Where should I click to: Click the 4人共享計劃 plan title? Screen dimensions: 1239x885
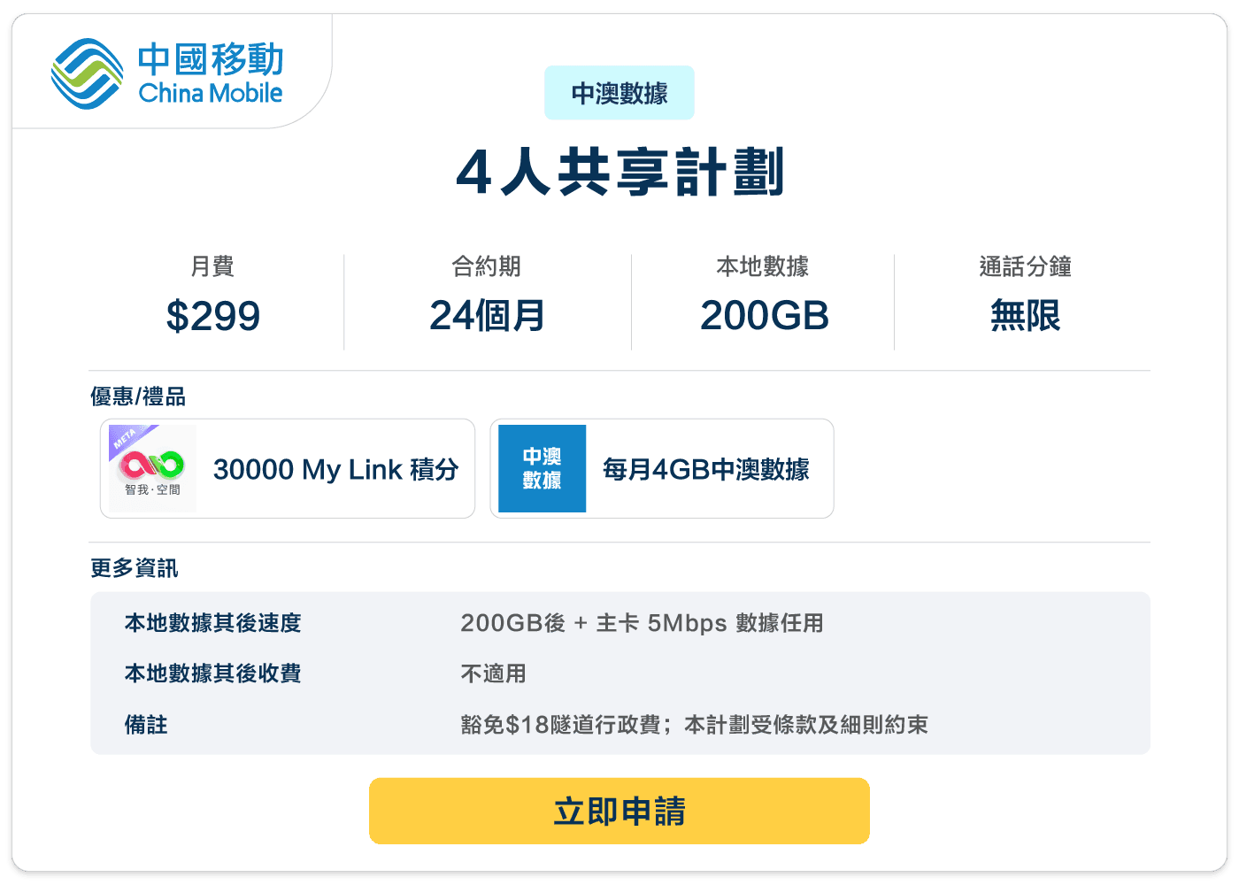click(x=619, y=174)
